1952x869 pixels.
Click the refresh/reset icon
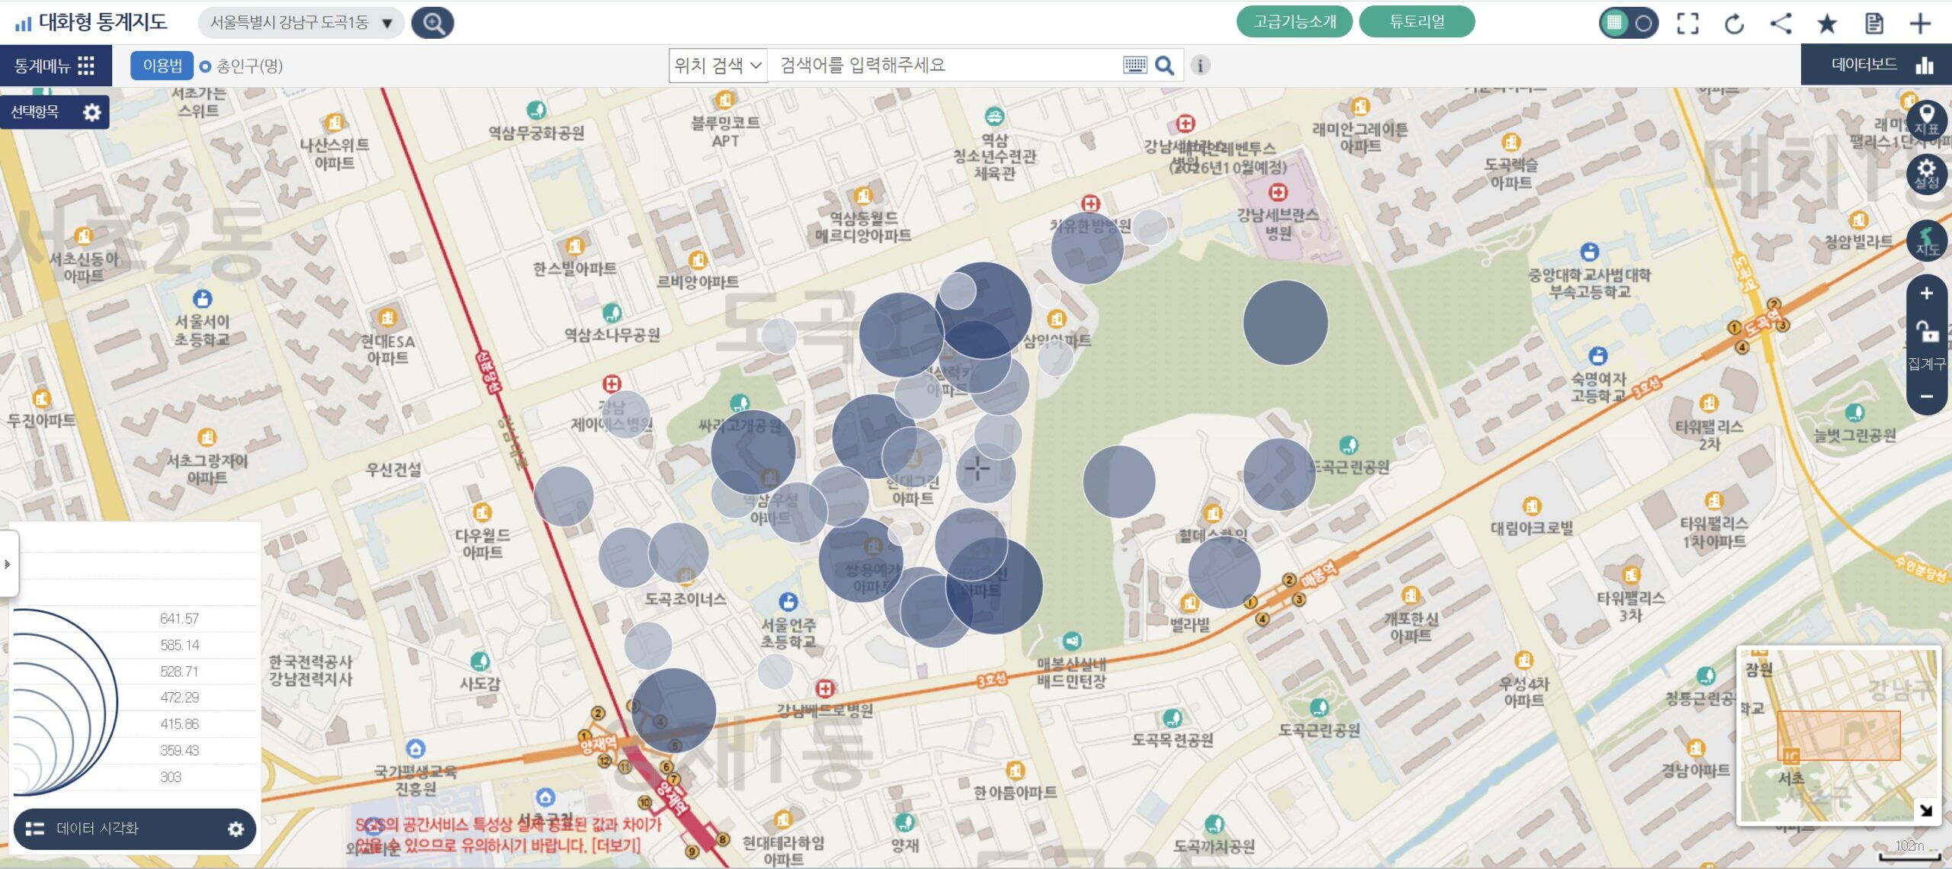(1734, 24)
